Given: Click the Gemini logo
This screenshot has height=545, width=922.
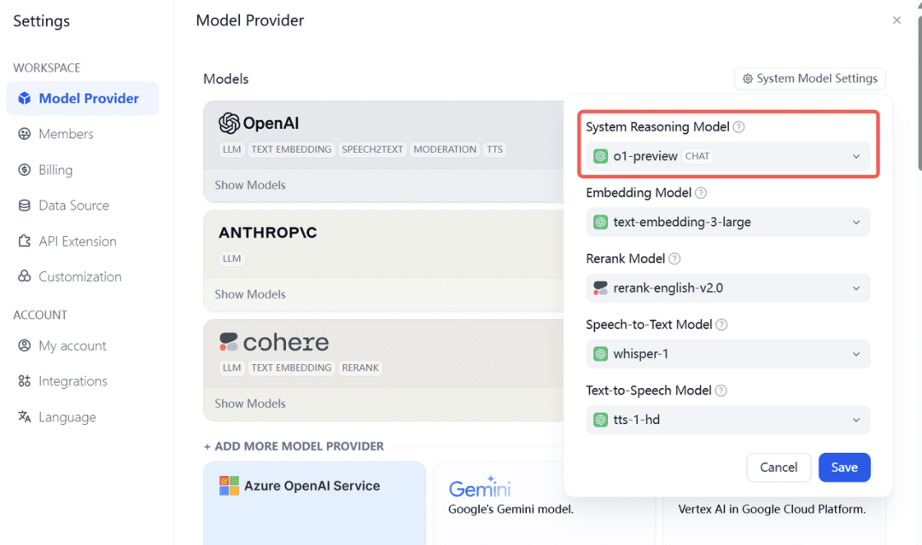Looking at the screenshot, I should coord(479,488).
